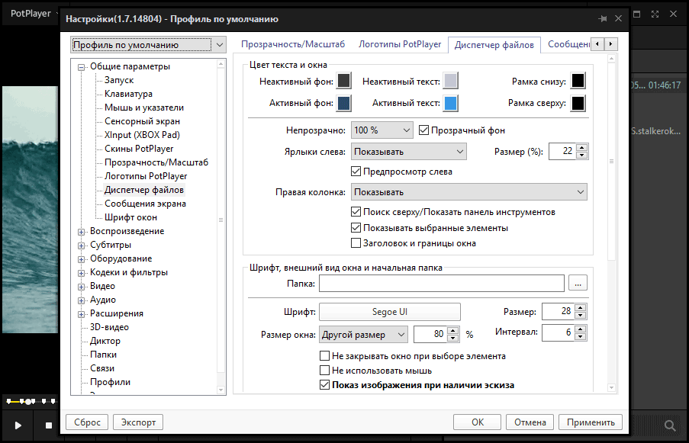Expand the Субтитры tree node
Screen dimensions: 689x443
[x=81, y=246]
